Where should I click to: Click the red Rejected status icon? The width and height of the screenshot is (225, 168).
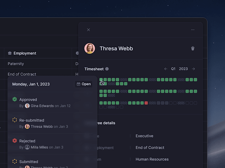tap(15, 141)
